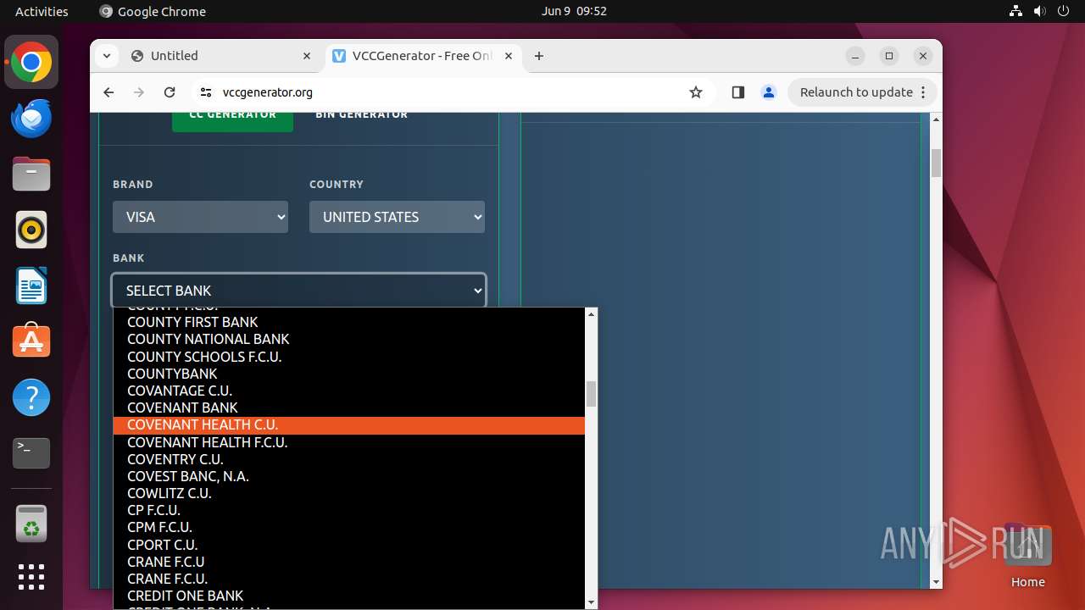Open the volume icon in top bar
1085x610 pixels.
pos(1040,11)
